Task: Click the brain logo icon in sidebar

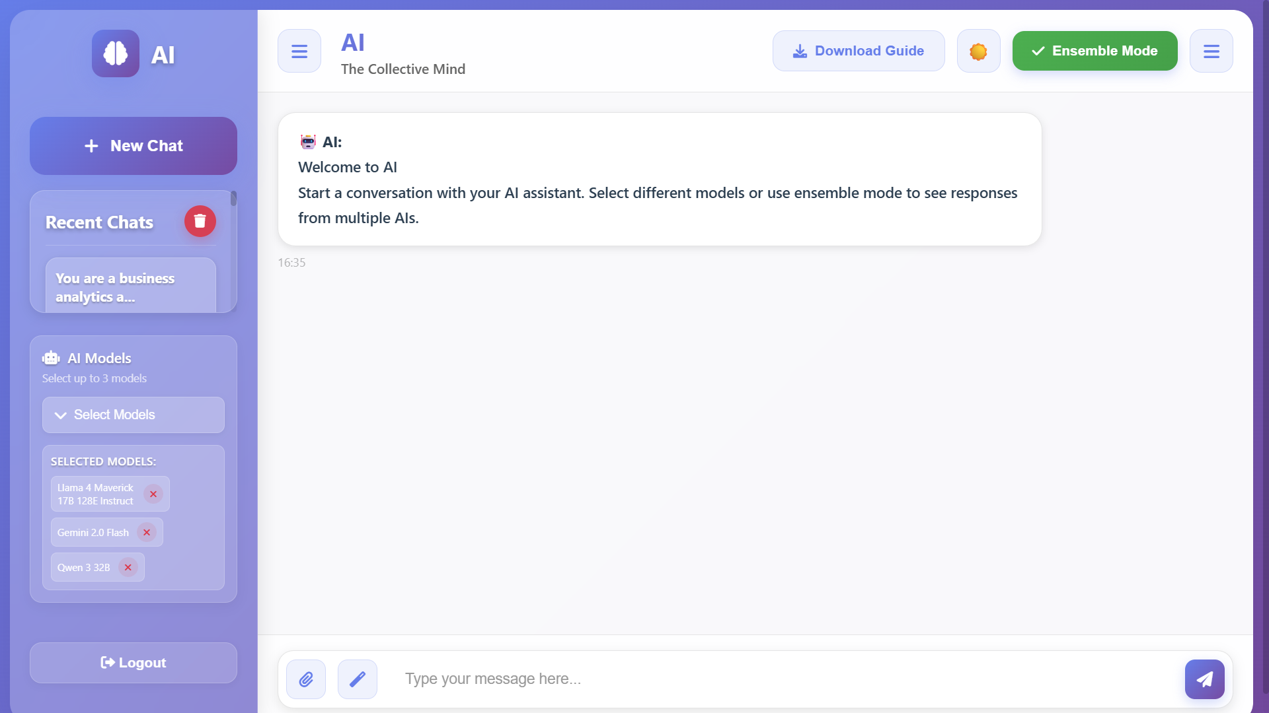Action: [116, 53]
